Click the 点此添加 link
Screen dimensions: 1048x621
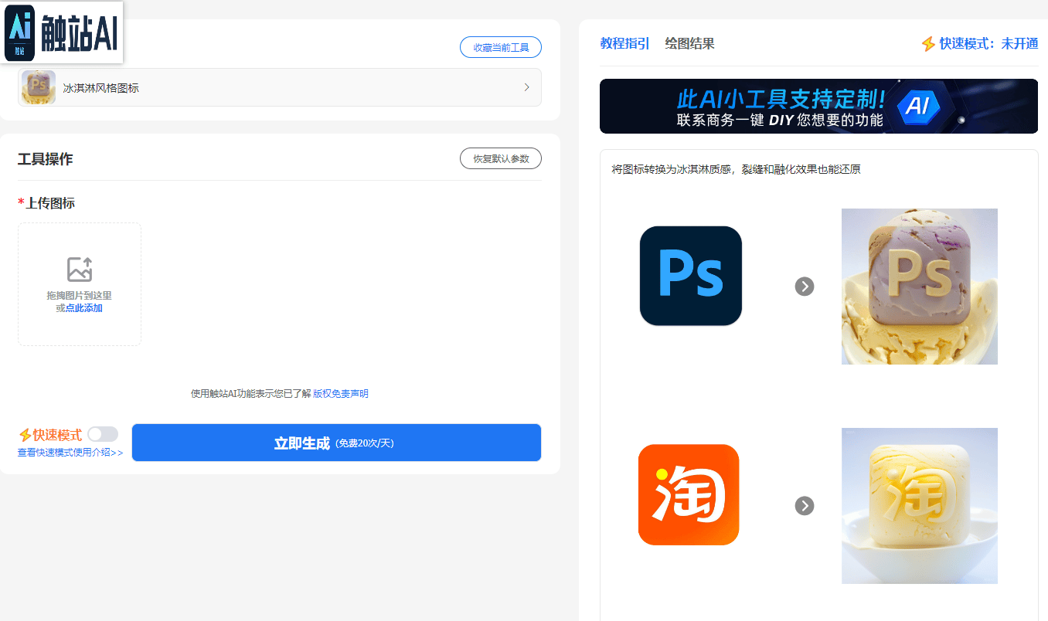83,308
